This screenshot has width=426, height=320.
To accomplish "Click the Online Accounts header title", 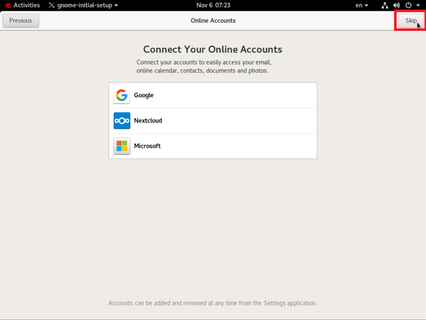I will click(213, 21).
